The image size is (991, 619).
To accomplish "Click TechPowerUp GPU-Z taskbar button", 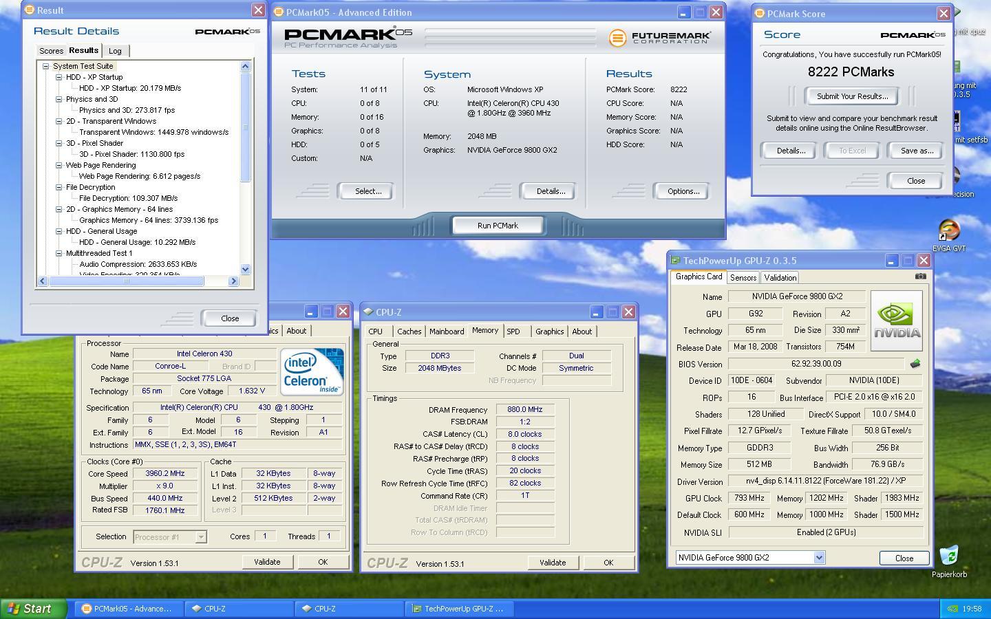I will pos(460,609).
